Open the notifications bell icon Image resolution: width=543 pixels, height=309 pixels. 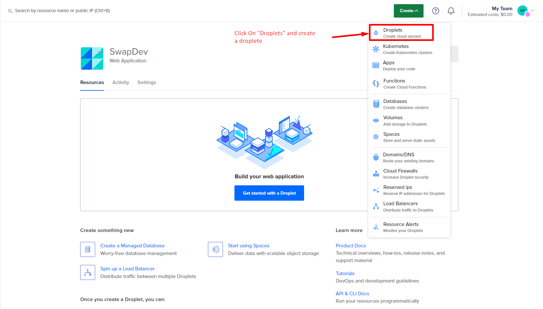pos(451,11)
